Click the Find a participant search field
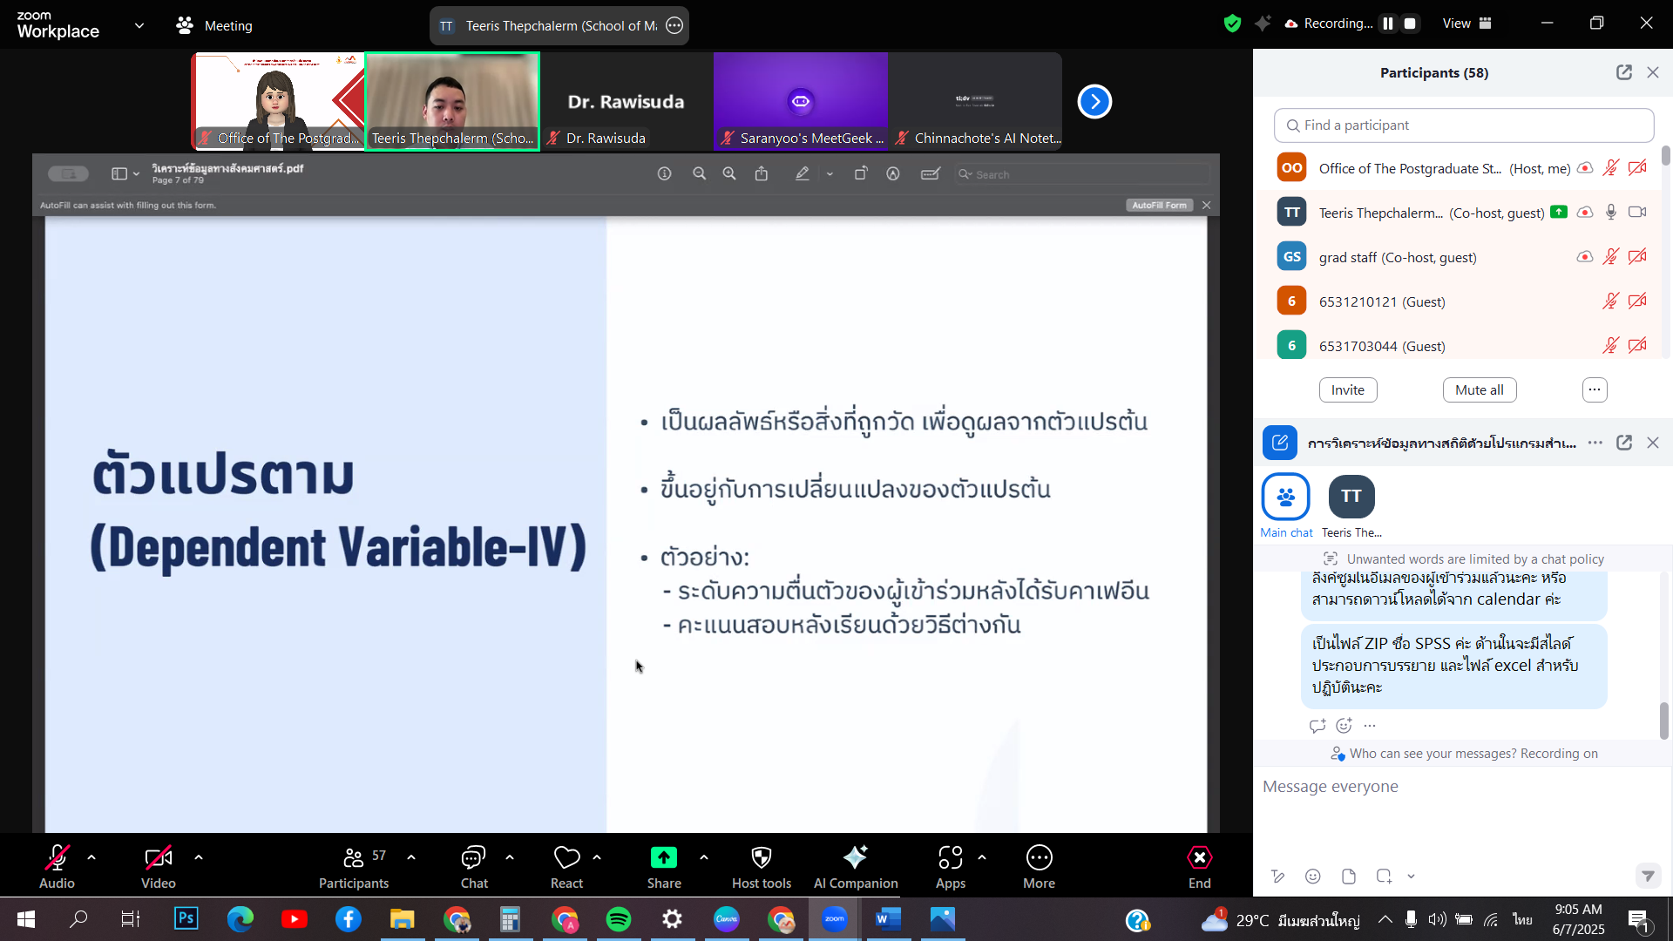 tap(1464, 125)
